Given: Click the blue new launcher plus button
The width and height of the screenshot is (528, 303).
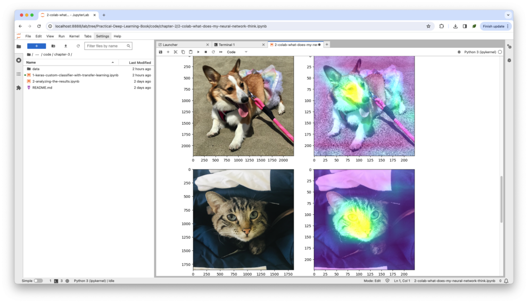Looking at the screenshot, I should (x=37, y=46).
